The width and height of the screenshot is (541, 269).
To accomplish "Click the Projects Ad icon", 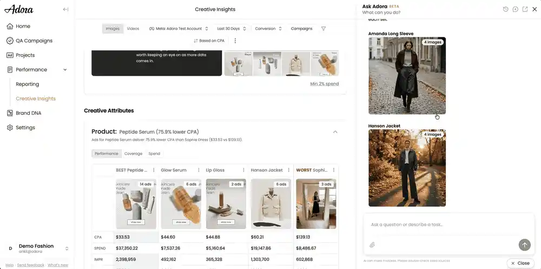I will (x=10, y=55).
